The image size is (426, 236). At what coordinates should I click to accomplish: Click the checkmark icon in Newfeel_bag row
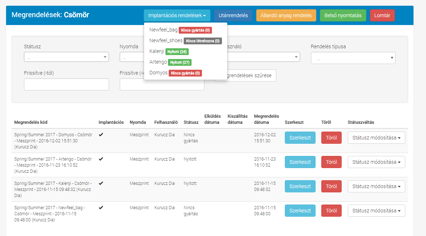tap(101, 207)
